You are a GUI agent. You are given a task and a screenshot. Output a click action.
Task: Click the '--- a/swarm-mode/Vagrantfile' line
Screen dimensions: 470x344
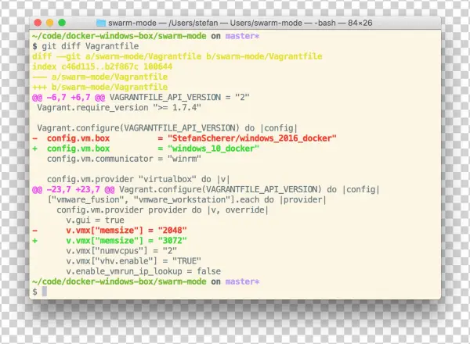[99, 77]
